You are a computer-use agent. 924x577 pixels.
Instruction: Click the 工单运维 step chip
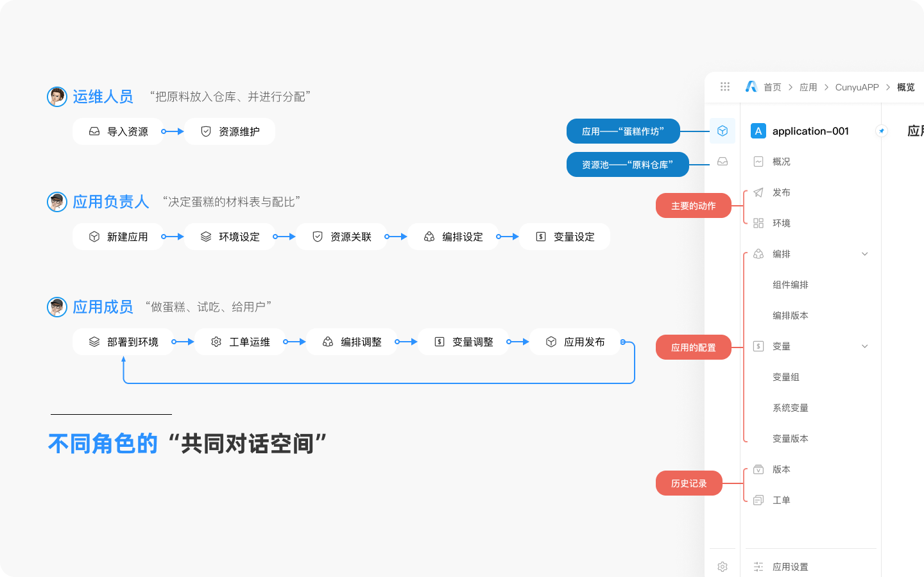tap(240, 342)
